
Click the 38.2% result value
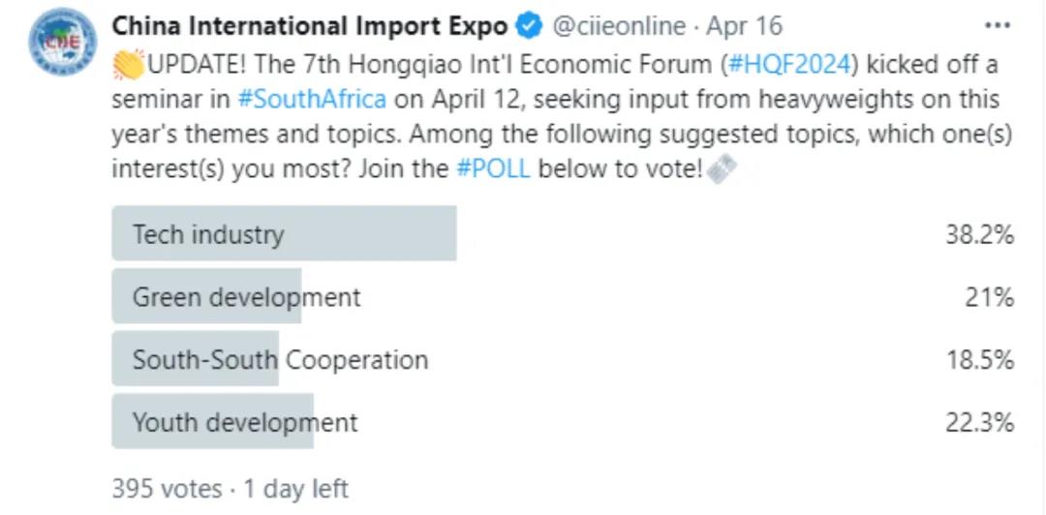tap(980, 234)
